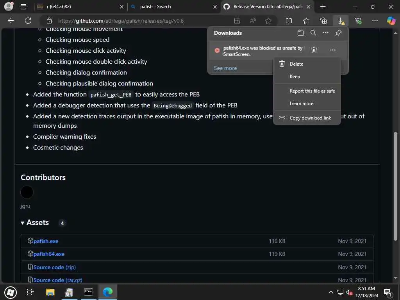The height and width of the screenshot is (300, 400).
Task: Select the Release Version 0.6 tab
Action: click(x=267, y=7)
